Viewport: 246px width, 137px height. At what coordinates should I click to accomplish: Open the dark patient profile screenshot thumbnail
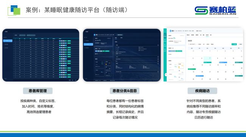coord(122,55)
